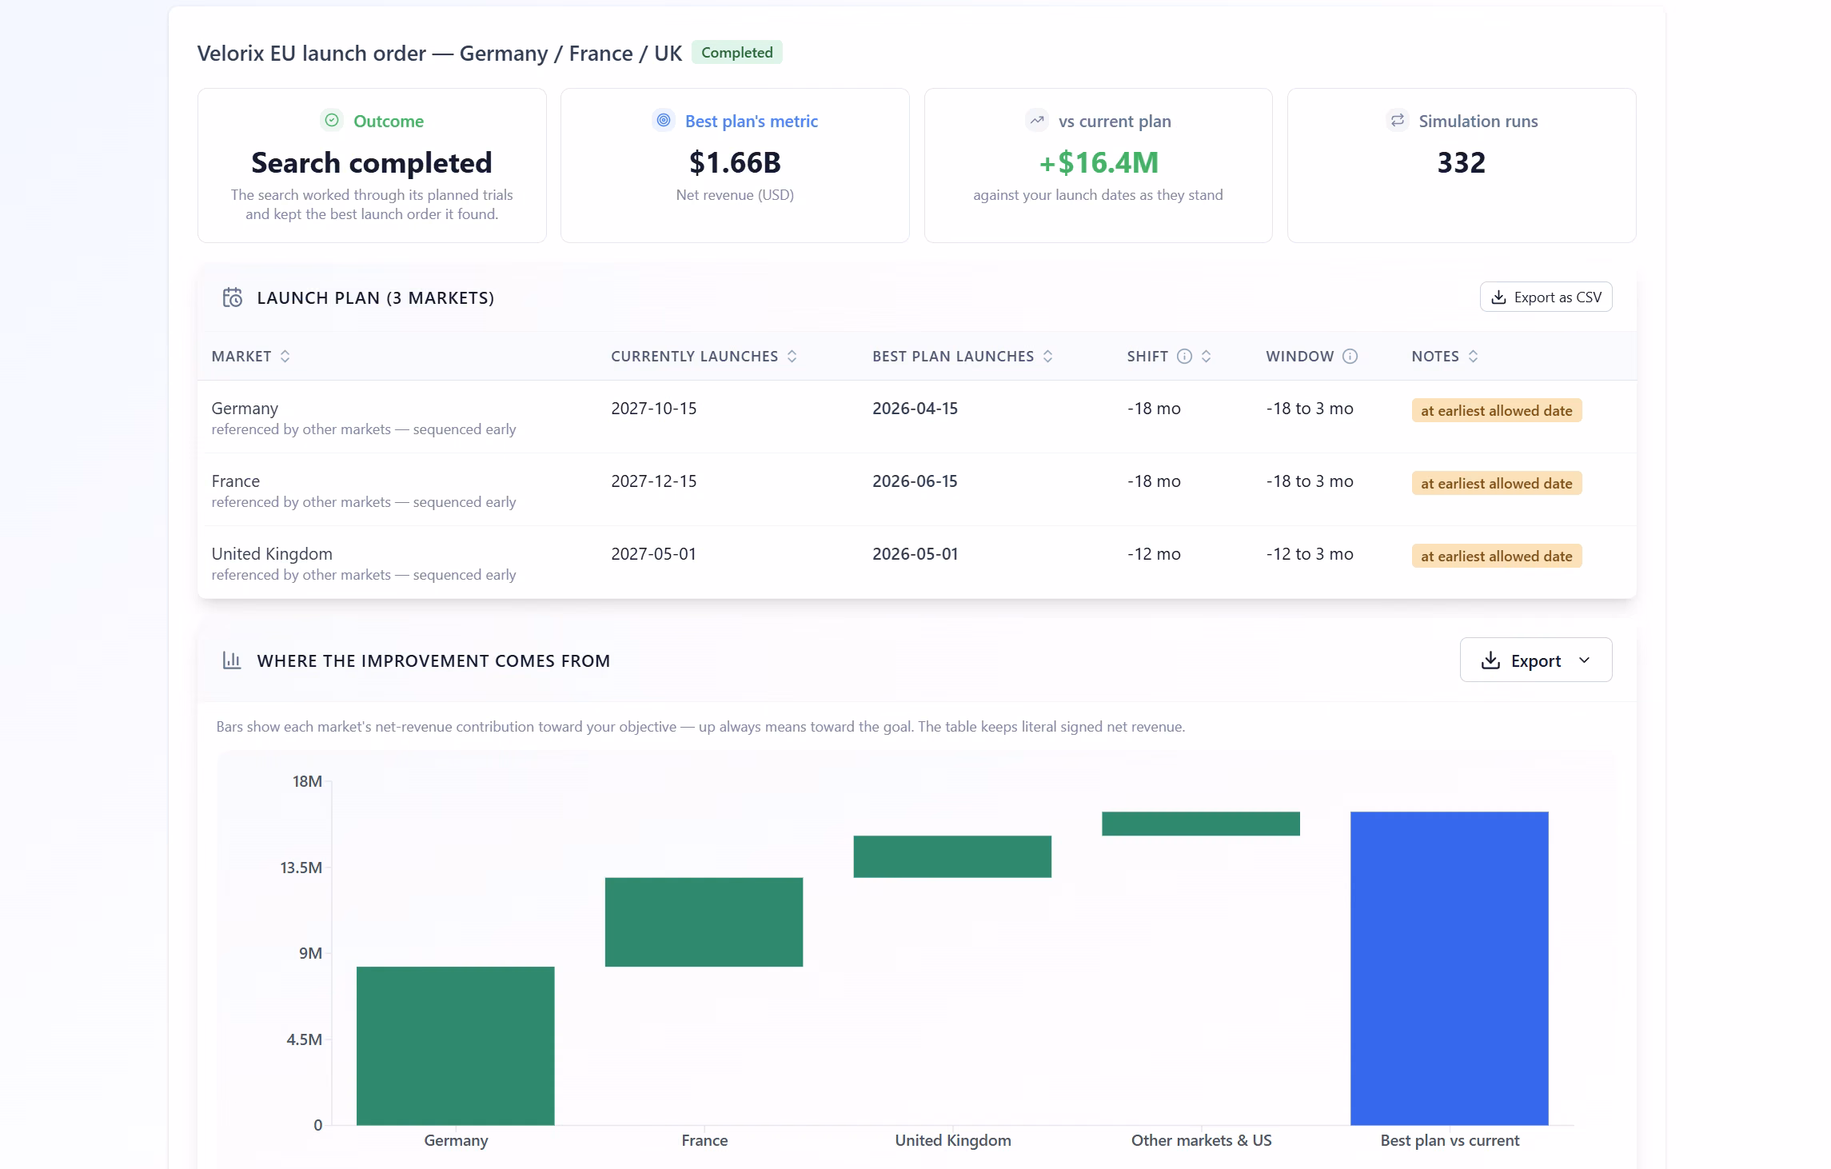The height and width of the screenshot is (1169, 1831).
Task: Click UK's current date 2027-05-01
Action: [653, 554]
